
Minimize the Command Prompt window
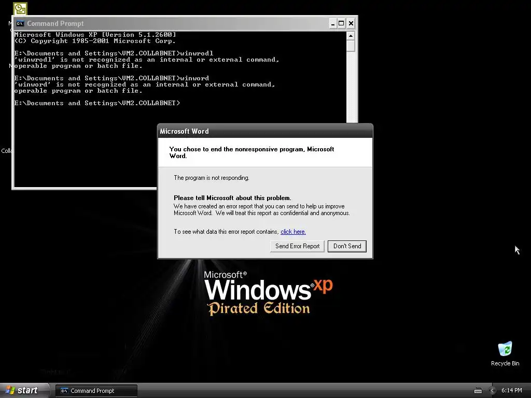pyautogui.click(x=332, y=23)
